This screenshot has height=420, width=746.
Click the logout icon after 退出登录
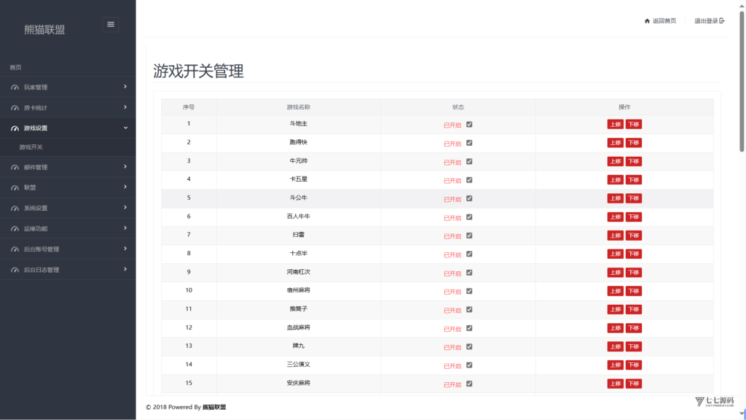tap(722, 21)
